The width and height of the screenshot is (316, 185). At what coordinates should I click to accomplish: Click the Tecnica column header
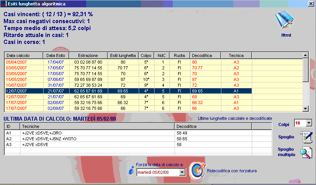coord(236,55)
